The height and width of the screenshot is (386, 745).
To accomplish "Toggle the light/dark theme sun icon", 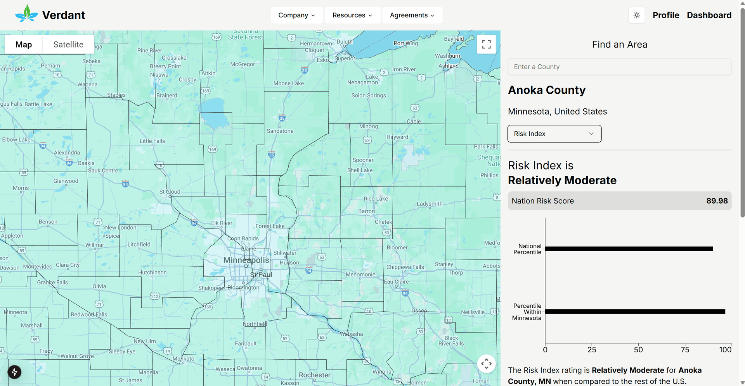I will [637, 15].
